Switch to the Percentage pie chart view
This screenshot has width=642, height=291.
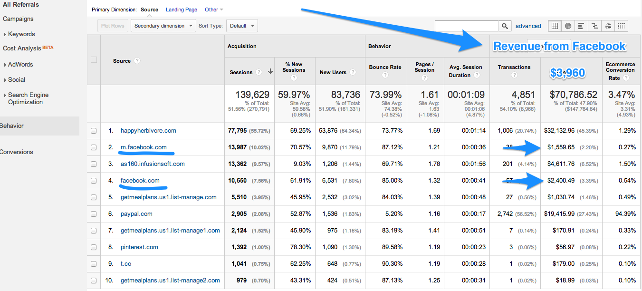click(x=567, y=26)
